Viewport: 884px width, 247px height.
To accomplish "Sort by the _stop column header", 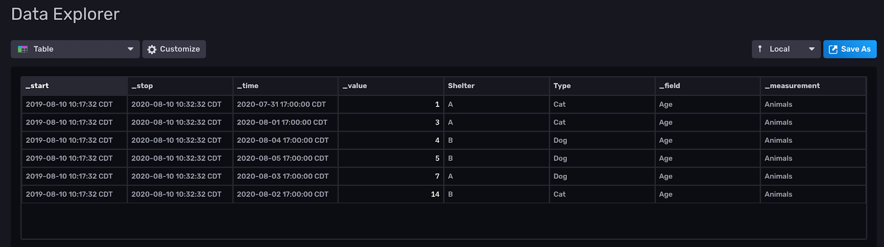I will click(180, 86).
